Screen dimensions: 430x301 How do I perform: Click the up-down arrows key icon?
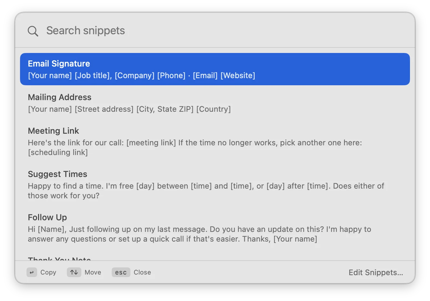74,272
